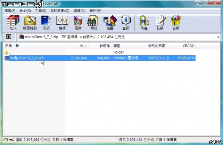Open the 說明(H) menu

pos(95,11)
